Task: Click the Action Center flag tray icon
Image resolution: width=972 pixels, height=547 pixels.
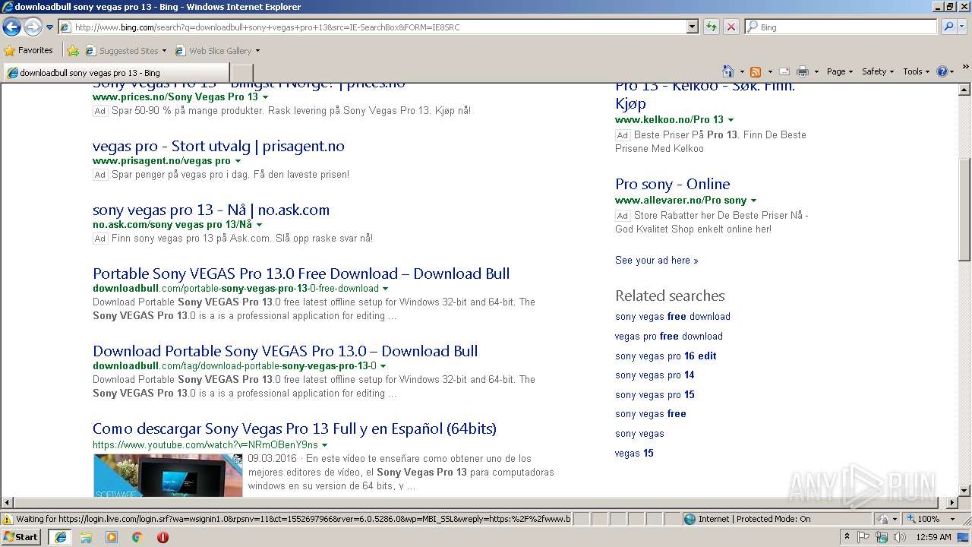Action: pos(864,537)
